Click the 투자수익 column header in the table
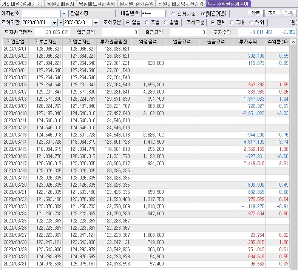The width and height of the screenshot is (298, 270). 249,41
